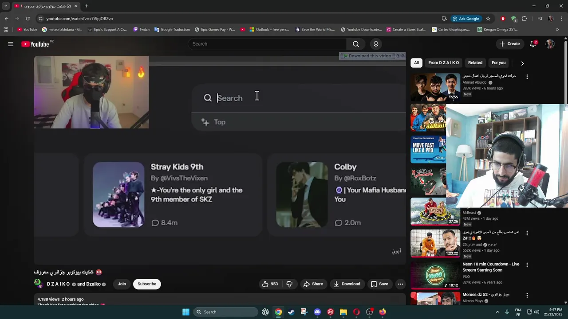Image resolution: width=568 pixels, height=319 pixels.
Task: Click the Chrome address bar URL
Action: point(80,19)
